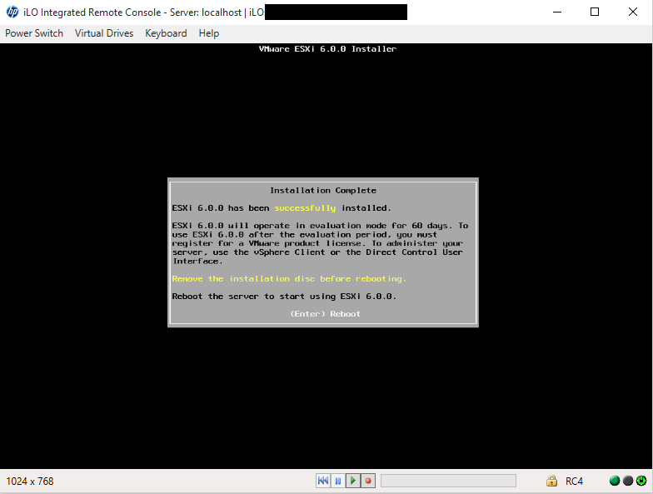The width and height of the screenshot is (653, 494).
Task: Click the skip-to-start playback button
Action: [323, 481]
